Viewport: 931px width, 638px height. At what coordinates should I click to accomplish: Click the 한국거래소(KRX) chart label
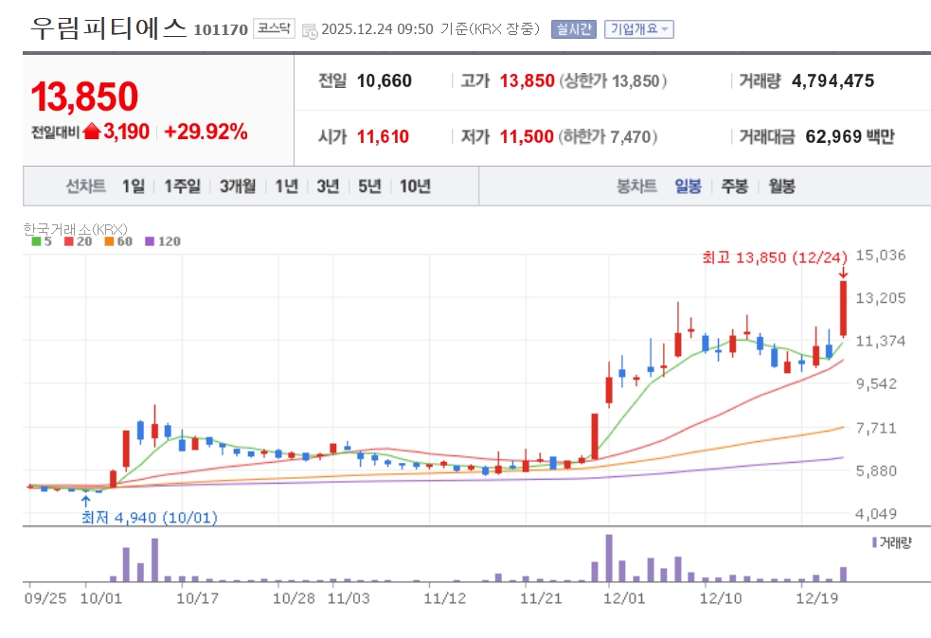coord(75,229)
